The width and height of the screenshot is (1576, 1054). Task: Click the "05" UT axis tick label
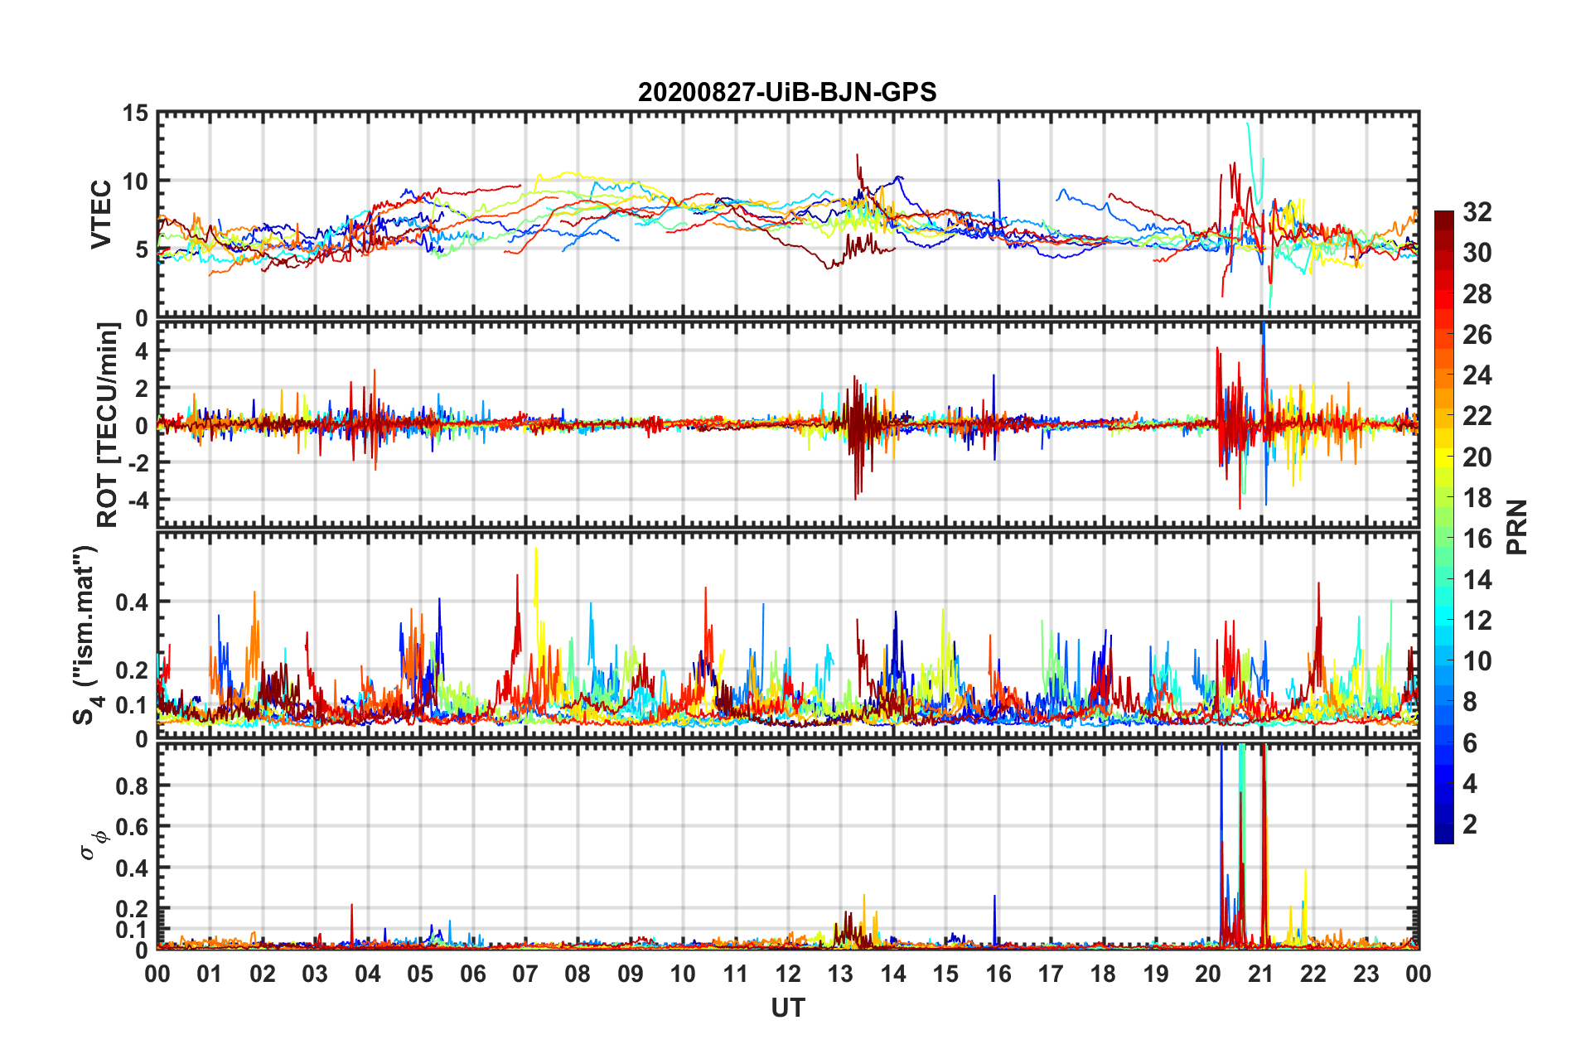point(420,974)
